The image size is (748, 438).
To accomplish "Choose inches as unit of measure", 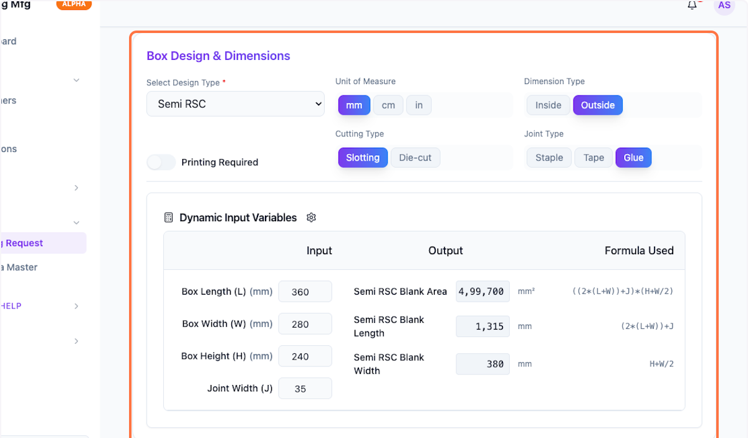I will pos(419,105).
